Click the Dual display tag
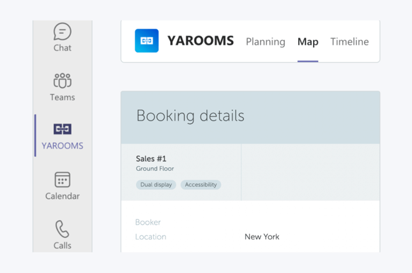 coord(156,184)
